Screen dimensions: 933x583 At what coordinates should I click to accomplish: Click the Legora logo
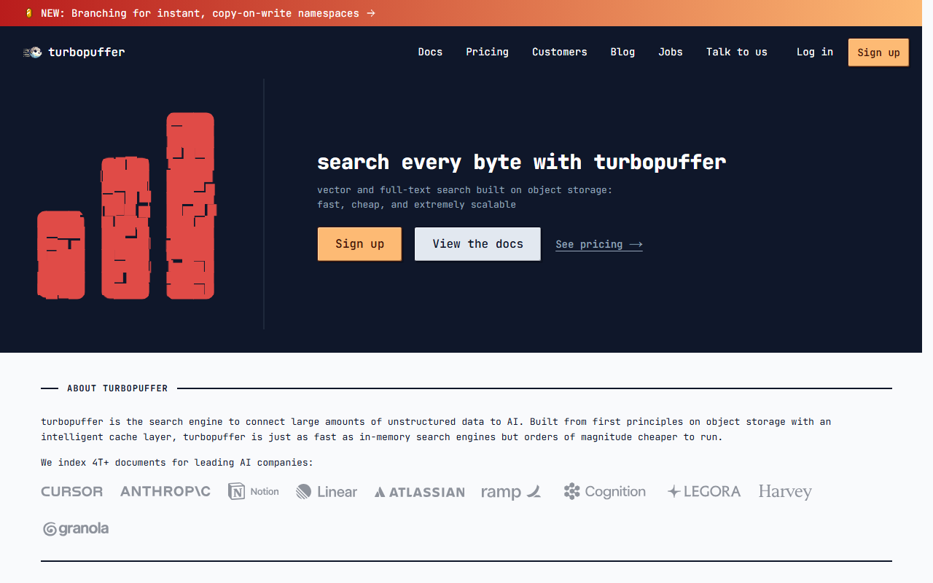[704, 492]
